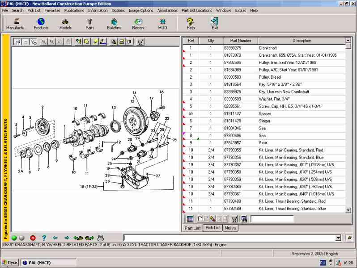Screen dimensions: 357x268
Task: Toggle the green status light button
Action: click(14, 238)
